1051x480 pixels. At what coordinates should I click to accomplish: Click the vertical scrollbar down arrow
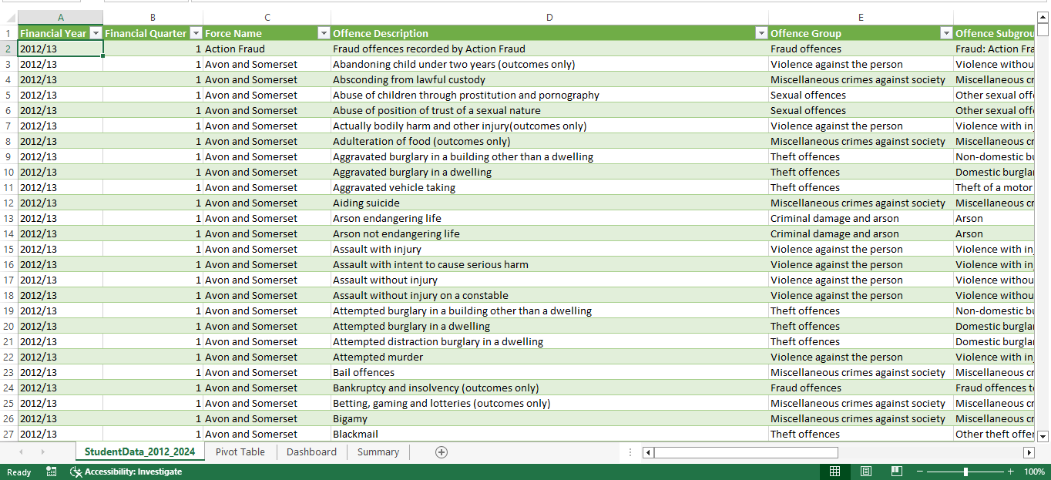tap(1043, 435)
